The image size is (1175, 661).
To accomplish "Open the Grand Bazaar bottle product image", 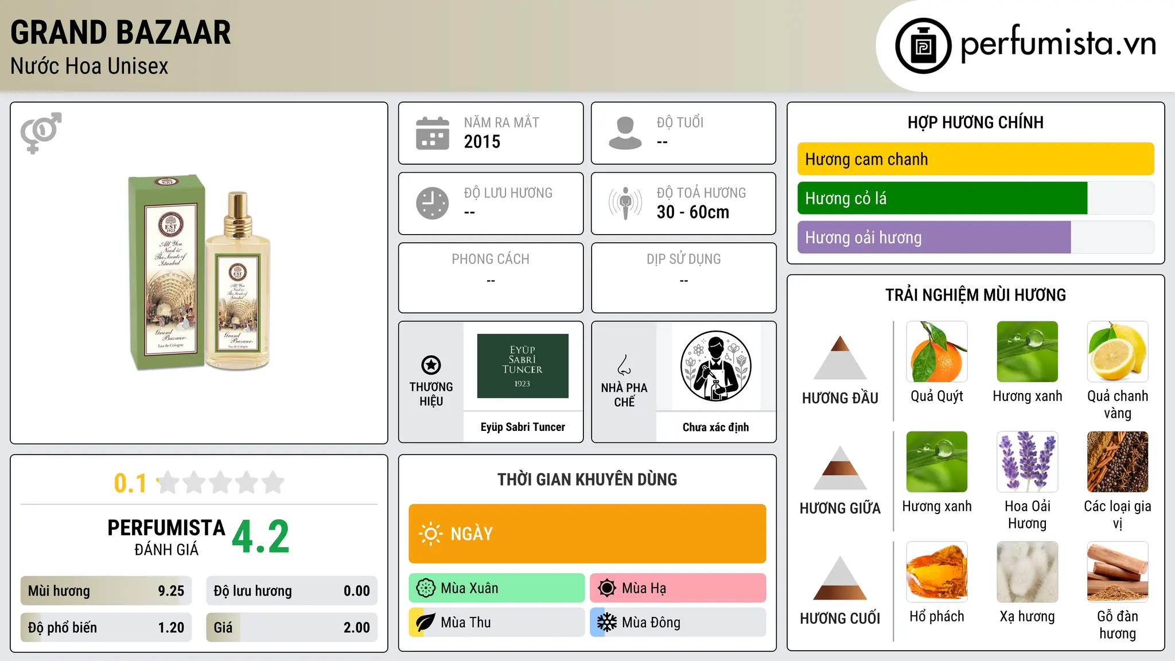I will click(199, 273).
